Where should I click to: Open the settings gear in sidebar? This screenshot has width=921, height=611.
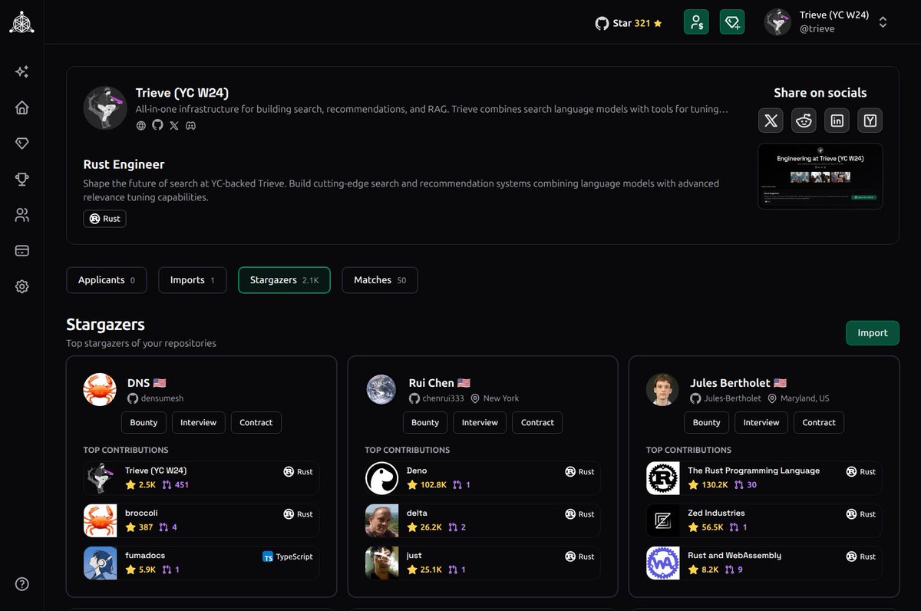point(22,286)
